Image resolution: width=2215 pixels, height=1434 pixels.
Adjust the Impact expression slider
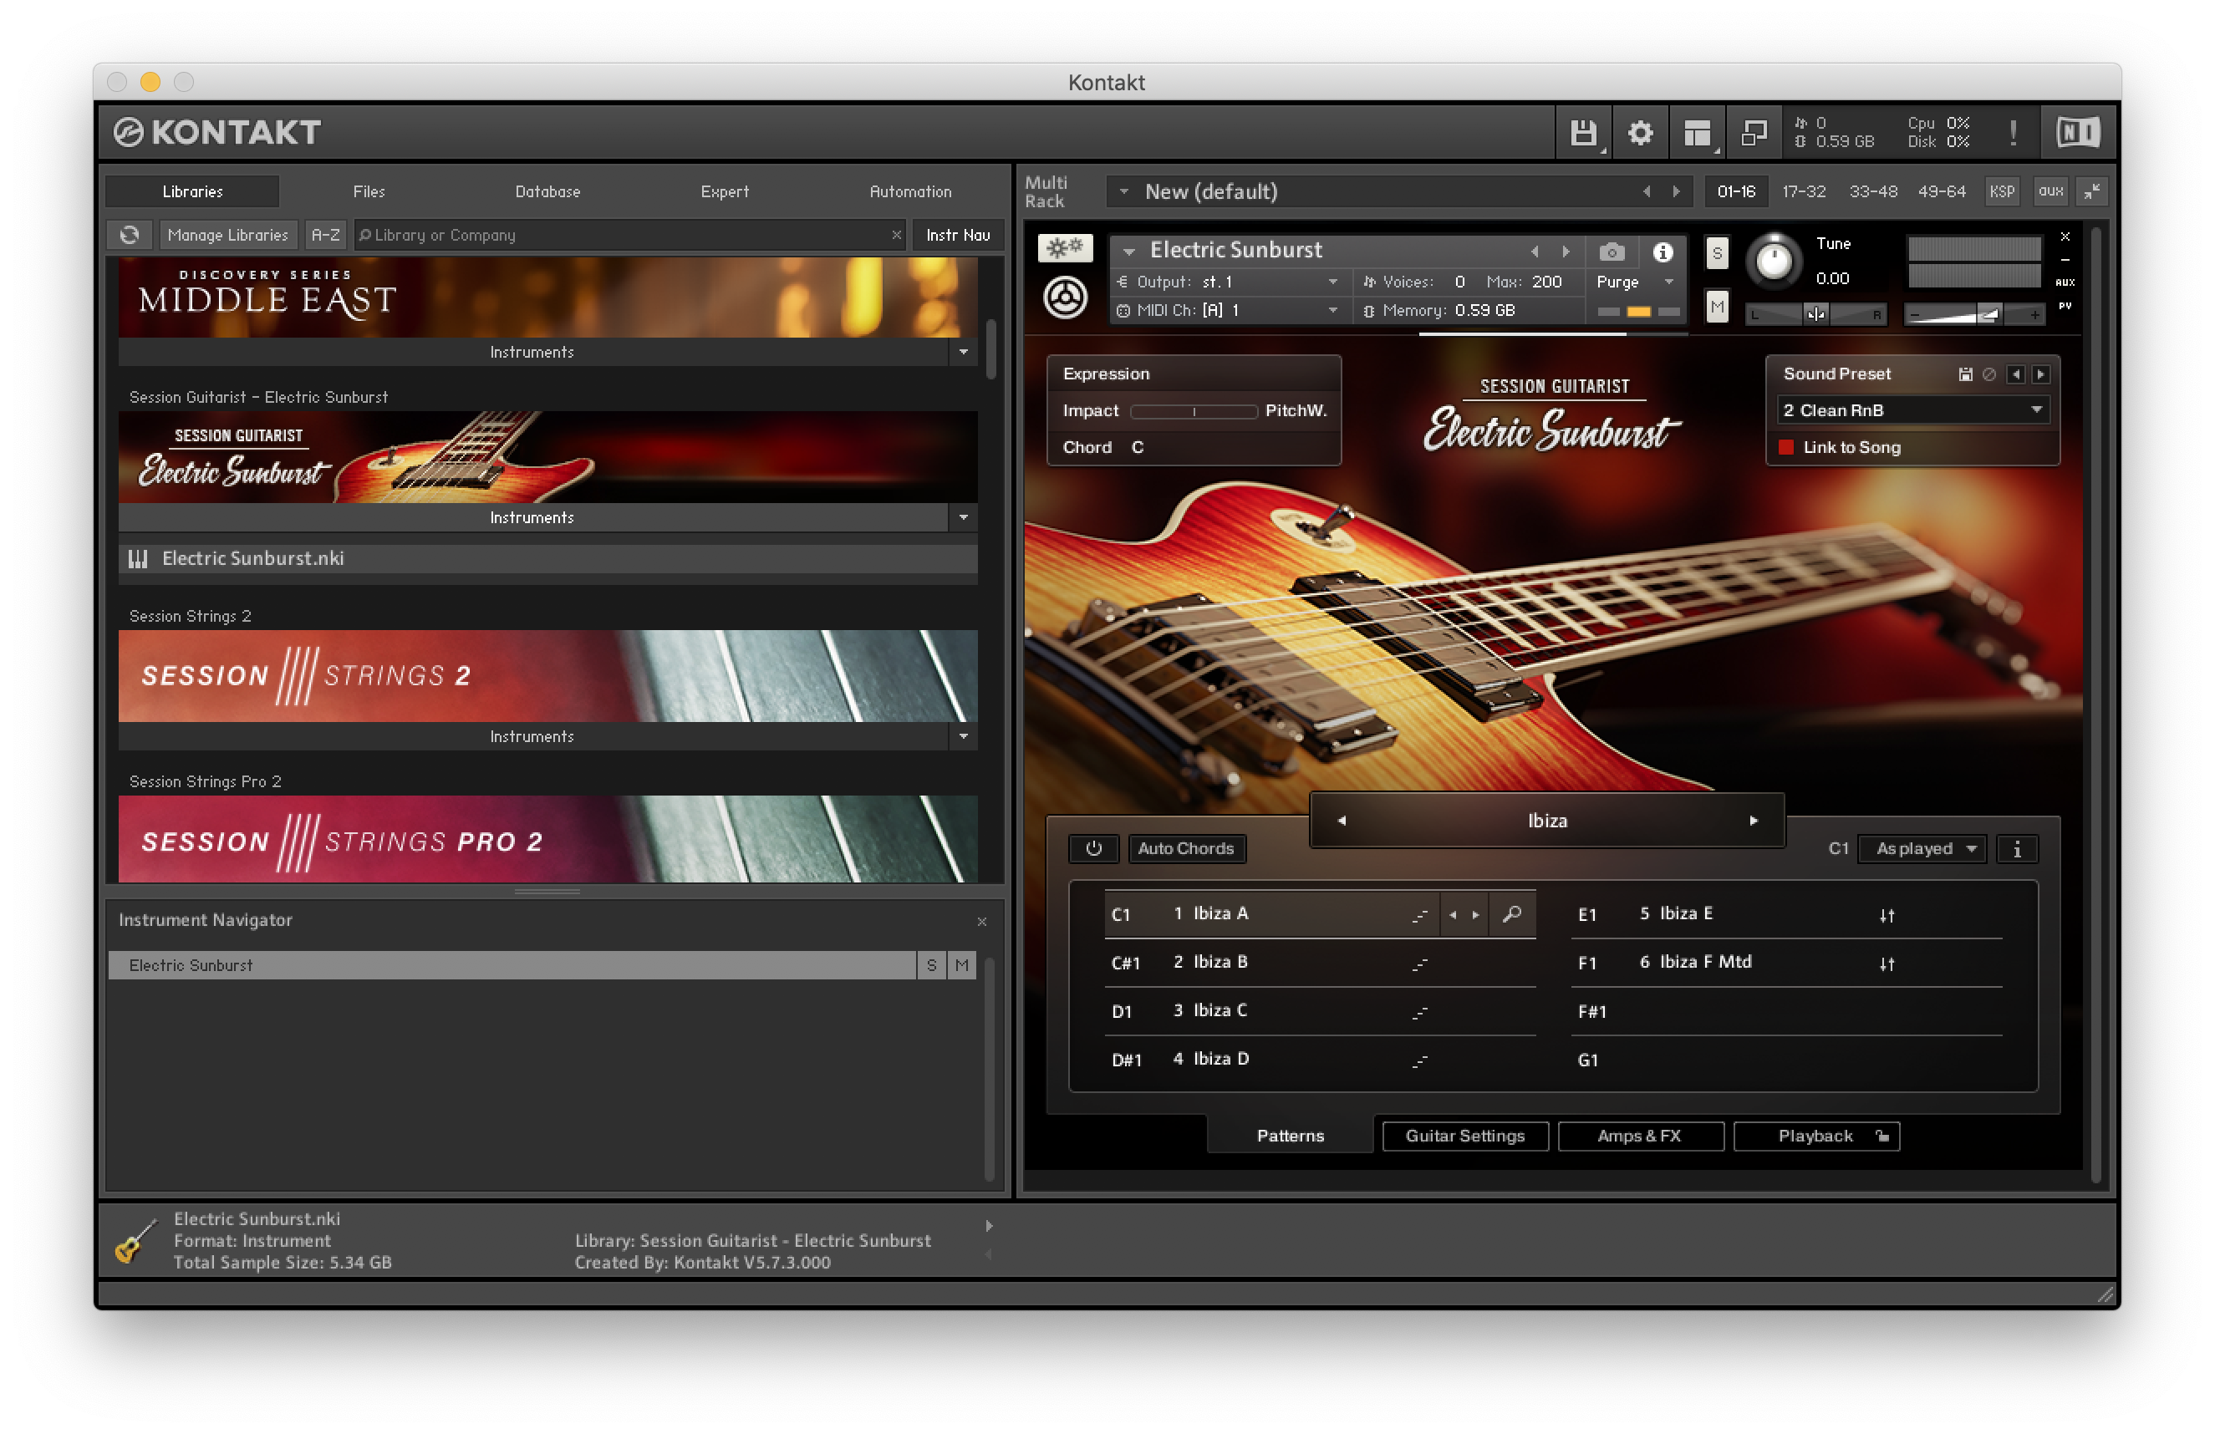click(x=1193, y=411)
